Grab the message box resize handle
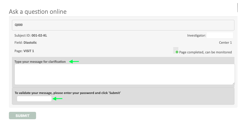Image resolution: width=238 pixels, height=121 pixels. click(233, 83)
